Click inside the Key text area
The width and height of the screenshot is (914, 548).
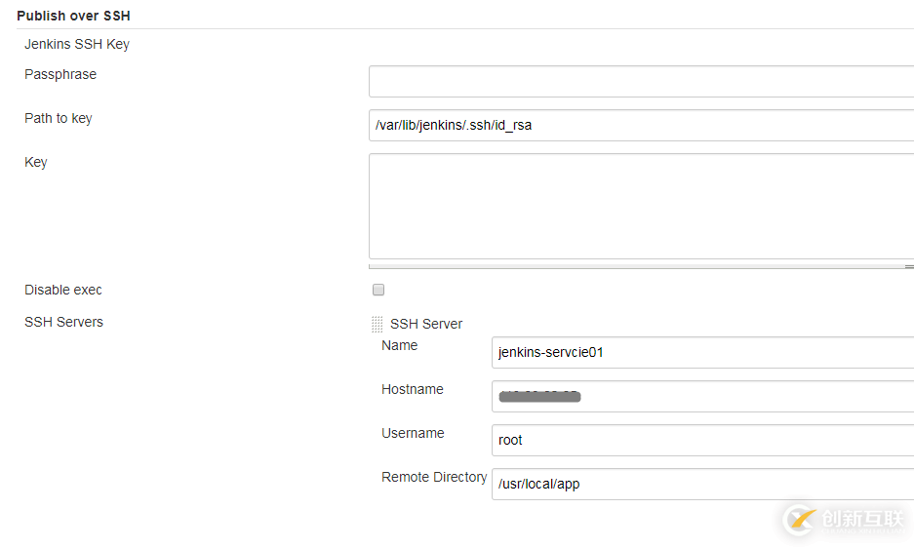click(x=641, y=207)
